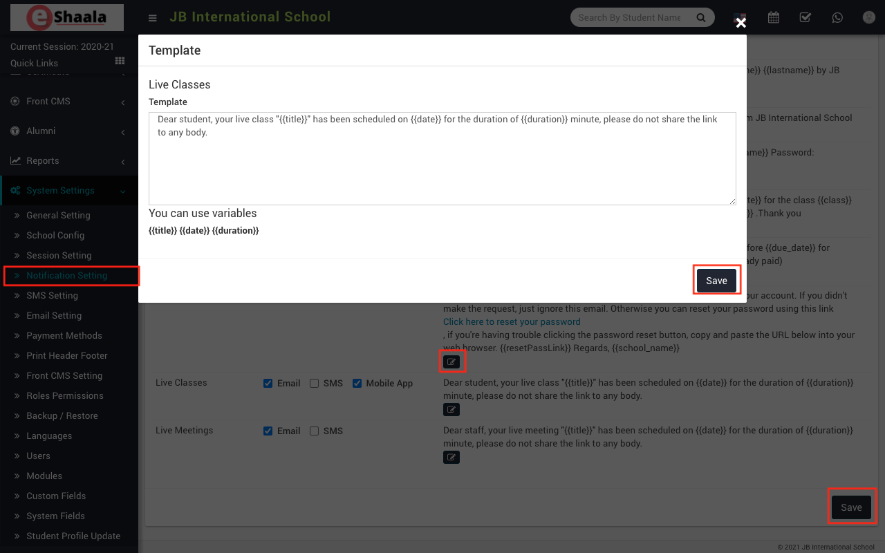The image size is (885, 553).
Task: Open the task checklist icon in header
Action: pyautogui.click(x=805, y=18)
